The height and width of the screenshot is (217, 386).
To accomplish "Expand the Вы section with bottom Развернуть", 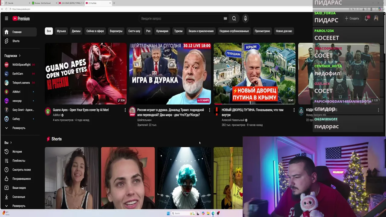I will (20, 206).
